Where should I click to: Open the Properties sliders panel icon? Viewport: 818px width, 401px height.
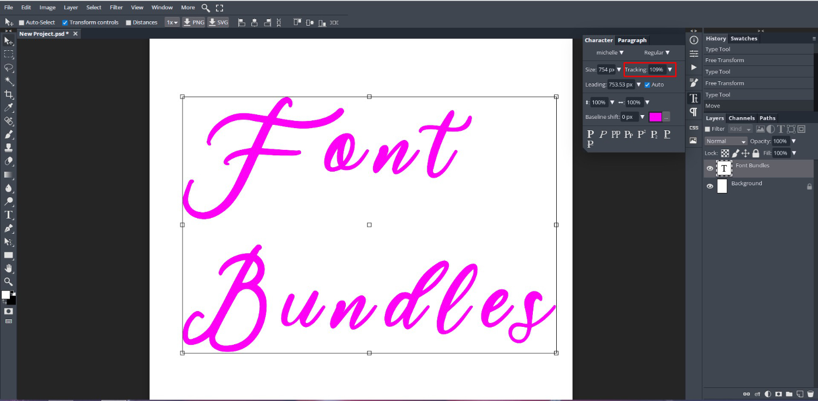coord(694,53)
